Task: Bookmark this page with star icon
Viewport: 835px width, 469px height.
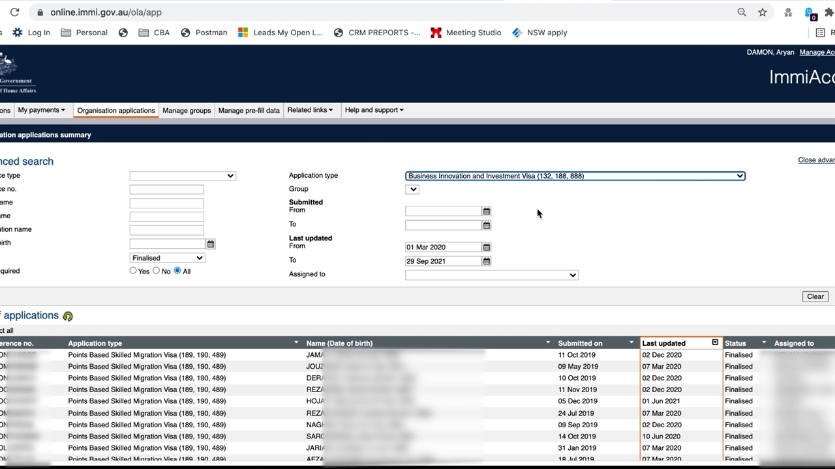Action: 762,12
